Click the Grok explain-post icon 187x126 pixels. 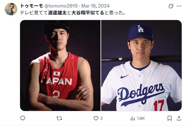[x=171, y=6]
